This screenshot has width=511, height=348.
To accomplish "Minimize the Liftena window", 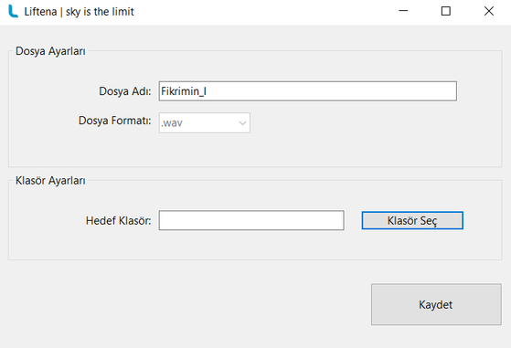I will [403, 11].
